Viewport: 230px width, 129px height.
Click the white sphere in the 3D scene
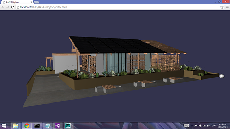221,76
